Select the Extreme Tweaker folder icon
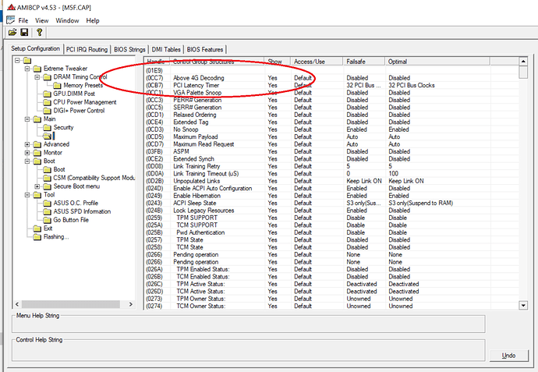Image resolution: width=538 pixels, height=372 pixels. [37, 69]
